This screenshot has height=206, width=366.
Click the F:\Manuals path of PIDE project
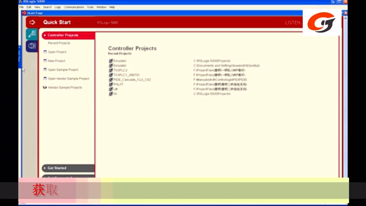220,80
